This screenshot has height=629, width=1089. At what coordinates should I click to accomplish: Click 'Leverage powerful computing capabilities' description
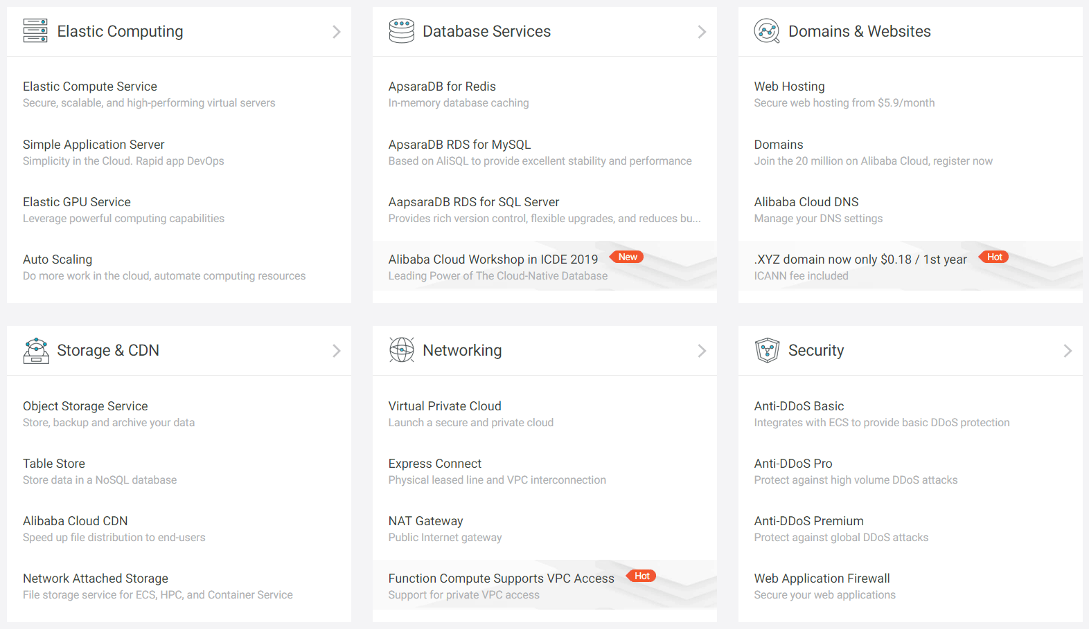123,219
